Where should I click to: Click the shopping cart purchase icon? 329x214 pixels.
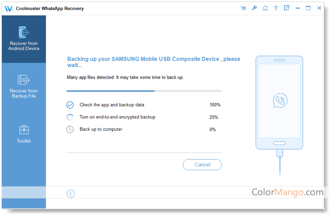click(x=243, y=8)
